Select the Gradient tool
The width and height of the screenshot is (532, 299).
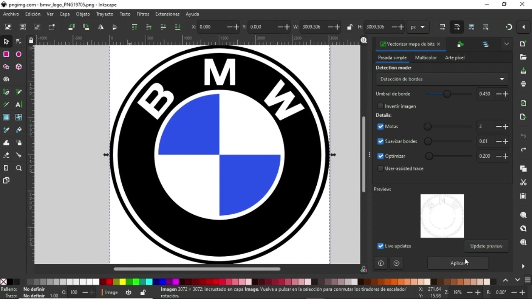click(6, 118)
